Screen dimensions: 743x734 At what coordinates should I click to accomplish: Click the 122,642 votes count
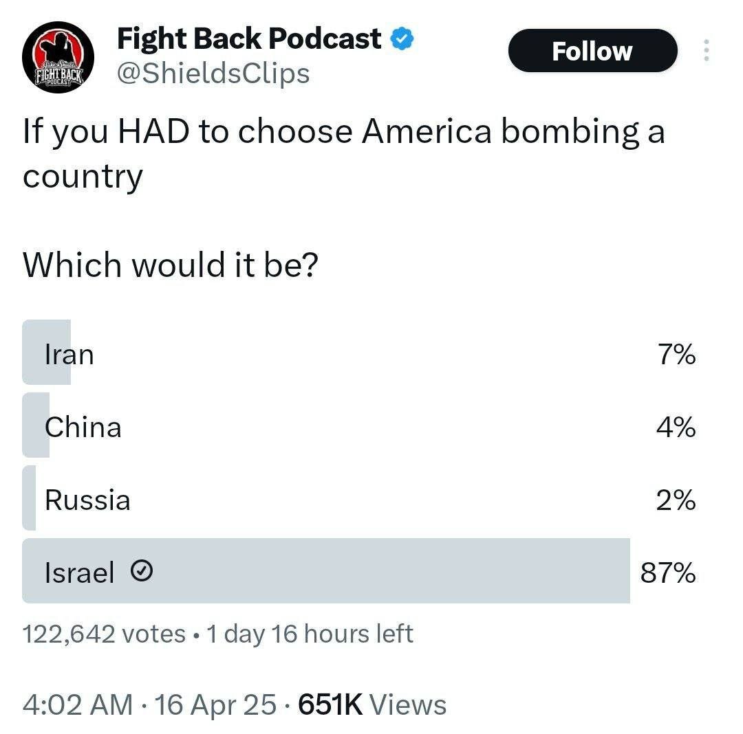(104, 633)
